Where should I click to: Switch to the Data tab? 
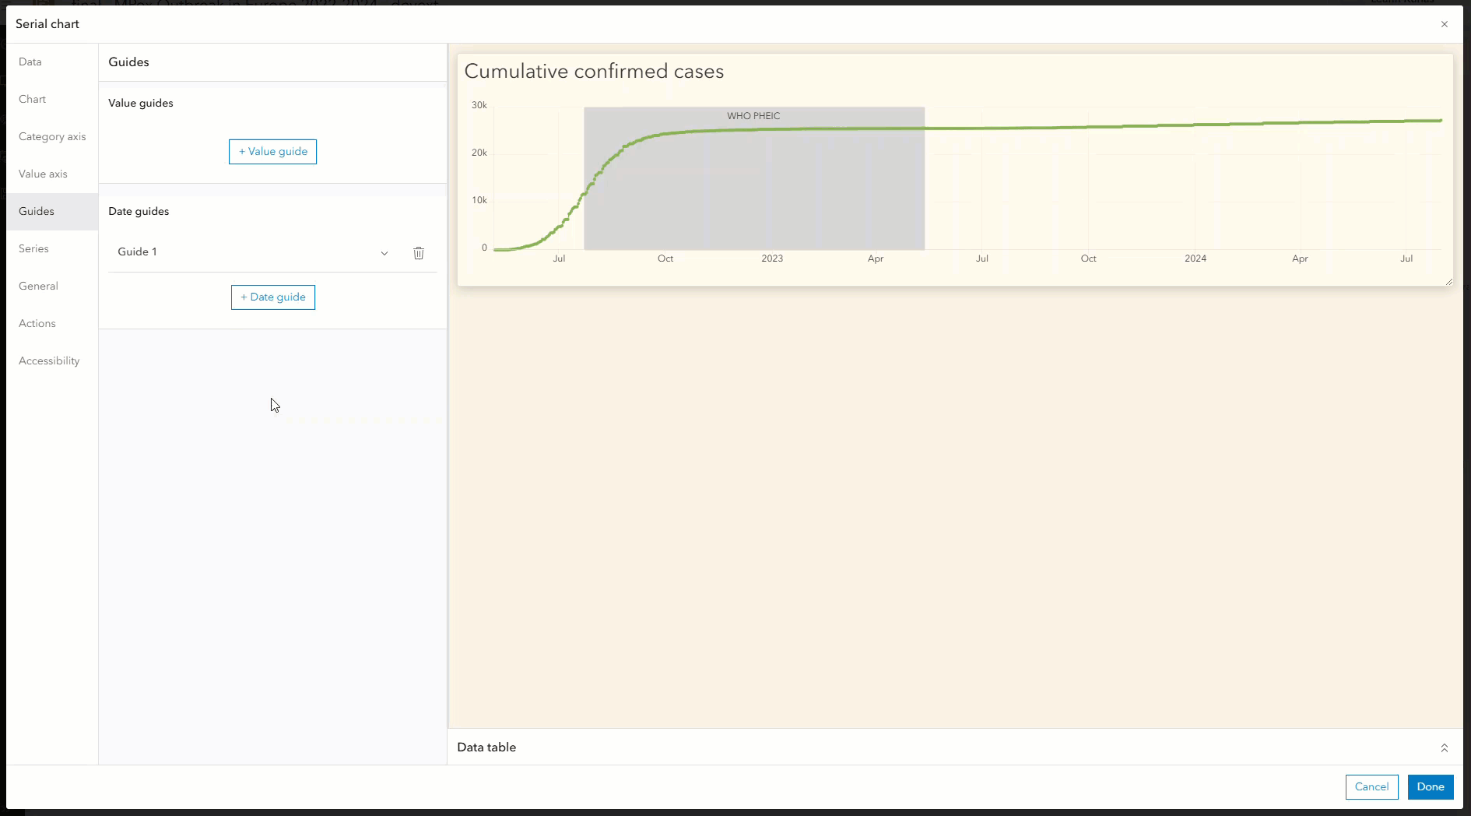[x=30, y=62]
